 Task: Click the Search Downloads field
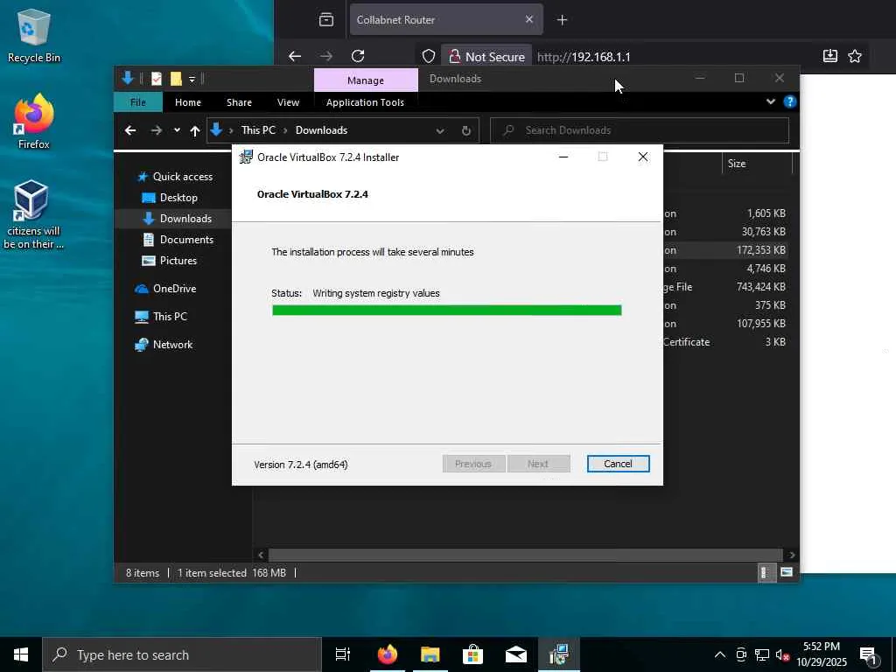click(640, 130)
